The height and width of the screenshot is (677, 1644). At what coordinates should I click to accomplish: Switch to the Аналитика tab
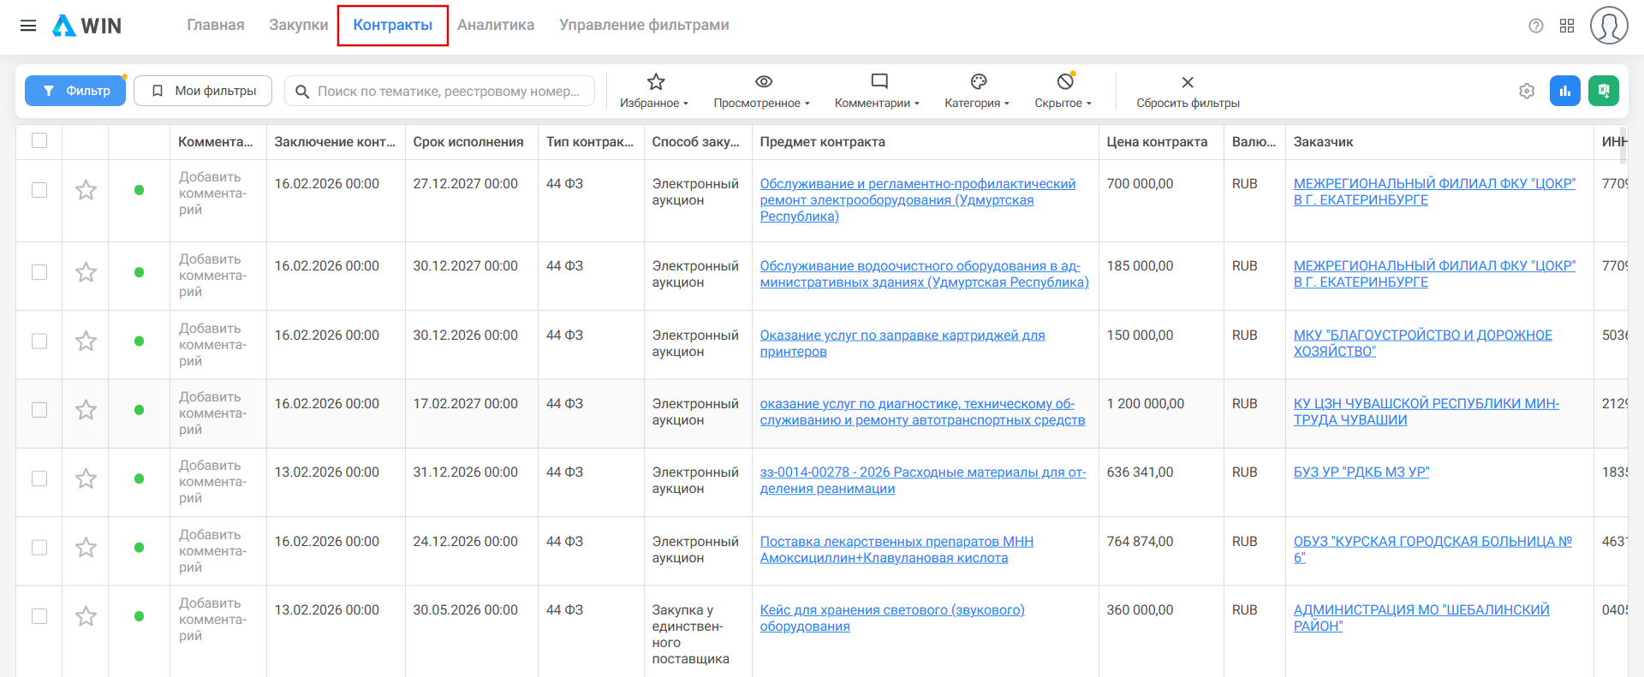(x=495, y=26)
